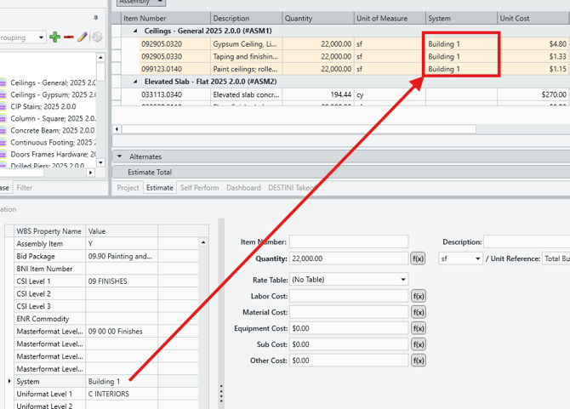Switch to the Self Perform tab

(x=198, y=188)
